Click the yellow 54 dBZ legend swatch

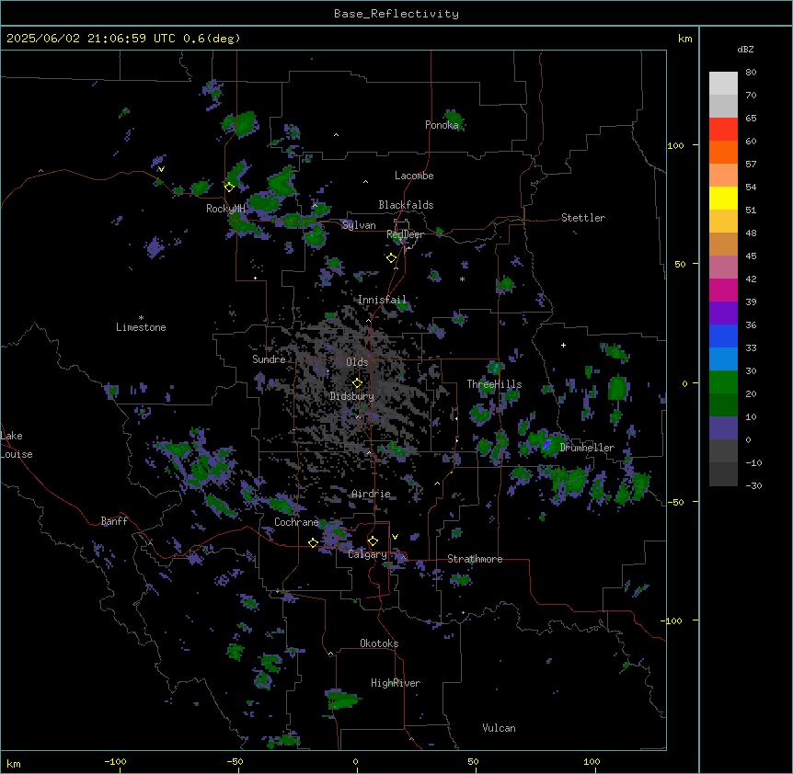723,198
